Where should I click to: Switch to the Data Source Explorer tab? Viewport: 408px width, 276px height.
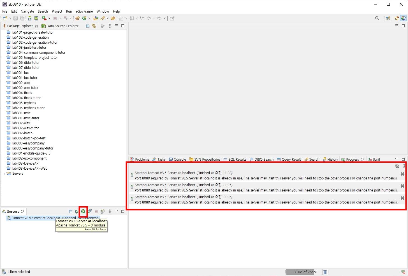pos(60,26)
